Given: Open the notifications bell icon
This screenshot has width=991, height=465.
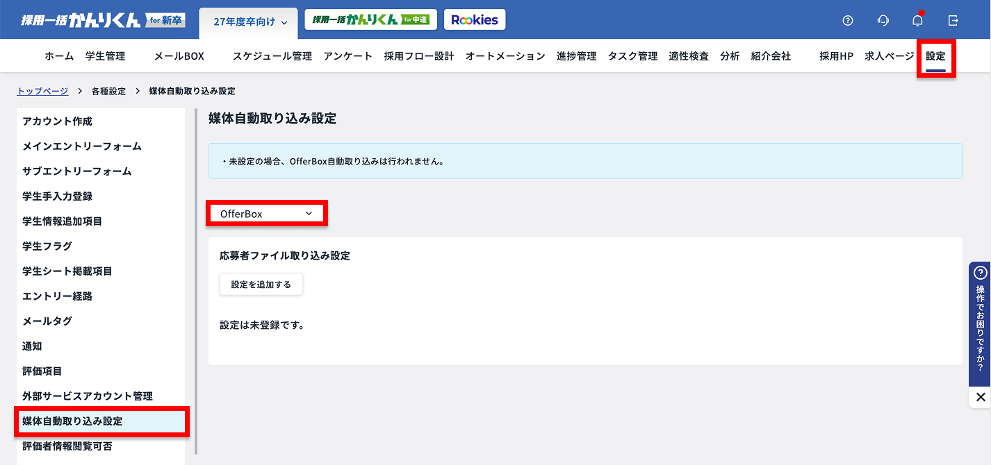Looking at the screenshot, I should 918,20.
